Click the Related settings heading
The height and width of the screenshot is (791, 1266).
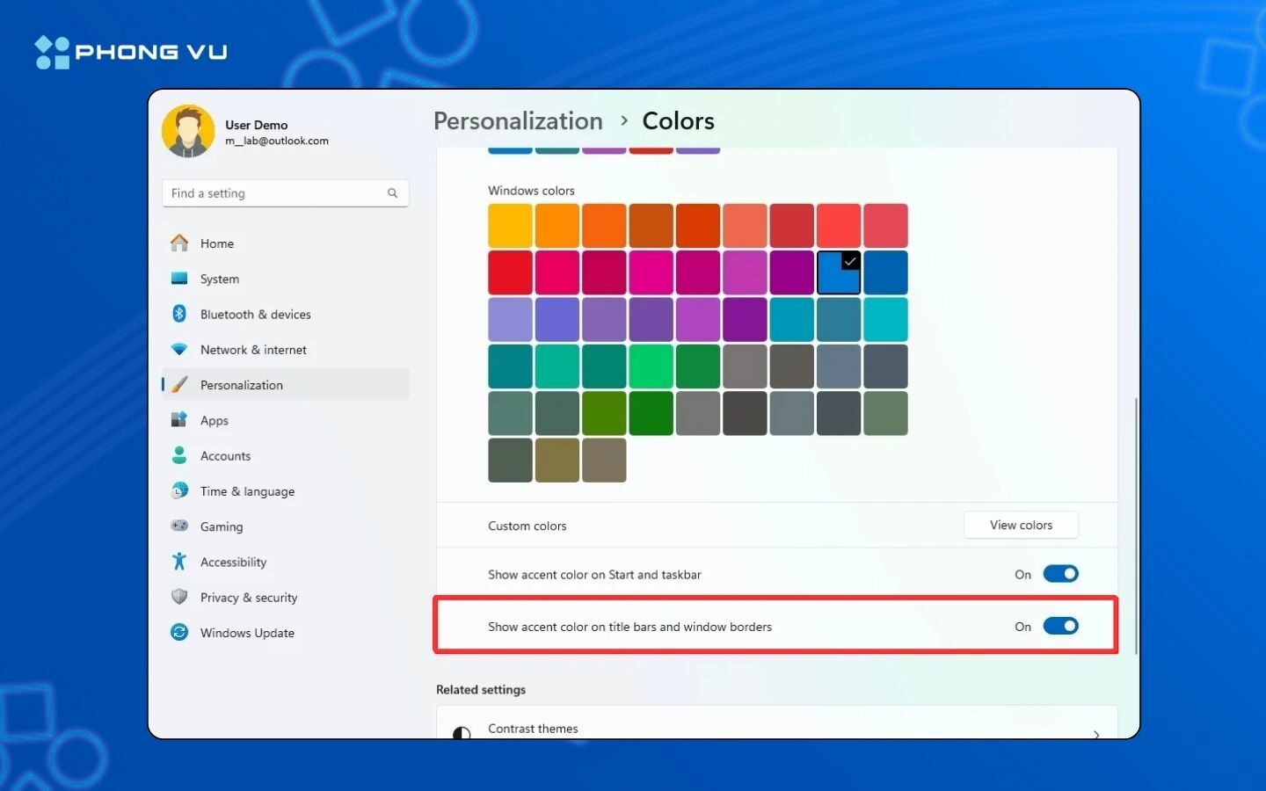(x=481, y=690)
